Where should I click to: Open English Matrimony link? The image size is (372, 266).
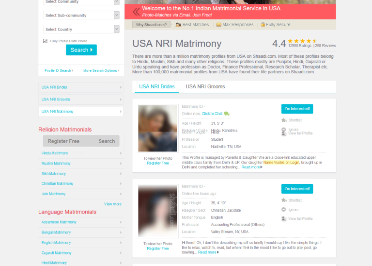56,243
